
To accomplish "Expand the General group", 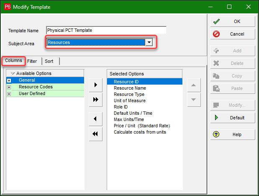I will 9,80.
